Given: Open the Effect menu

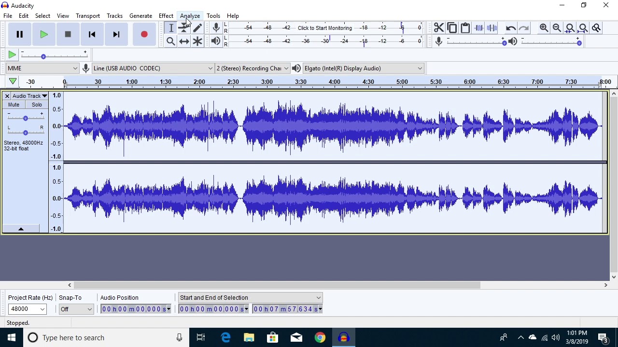Looking at the screenshot, I should (166, 16).
